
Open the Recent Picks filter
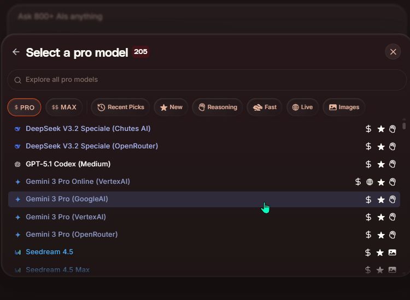pyautogui.click(x=121, y=107)
